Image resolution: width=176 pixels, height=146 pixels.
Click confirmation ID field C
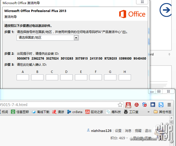pos(52,77)
